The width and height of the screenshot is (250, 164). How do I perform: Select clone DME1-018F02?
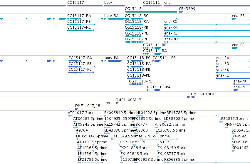[204, 94]
